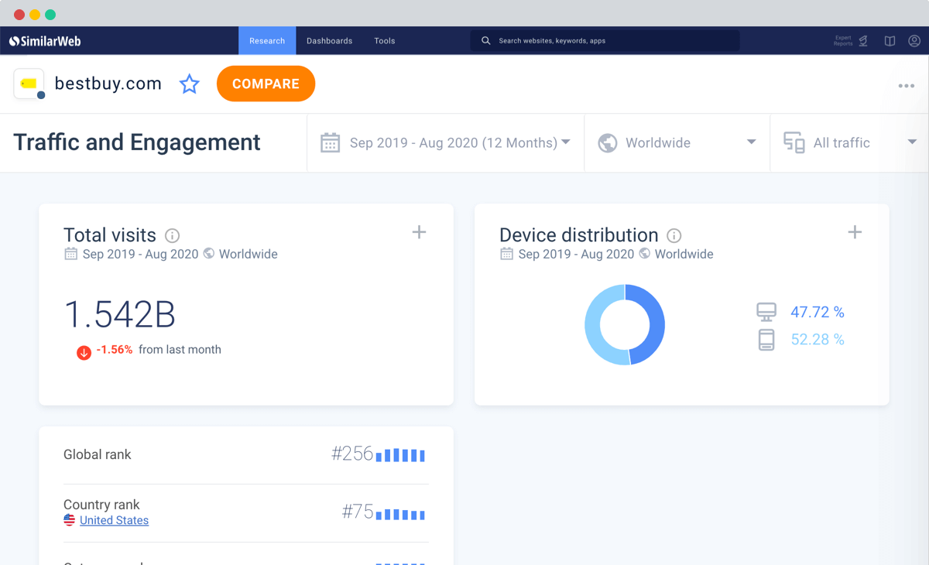The width and height of the screenshot is (929, 565).
Task: Add Device distribution widget with plus icon
Action: point(855,232)
